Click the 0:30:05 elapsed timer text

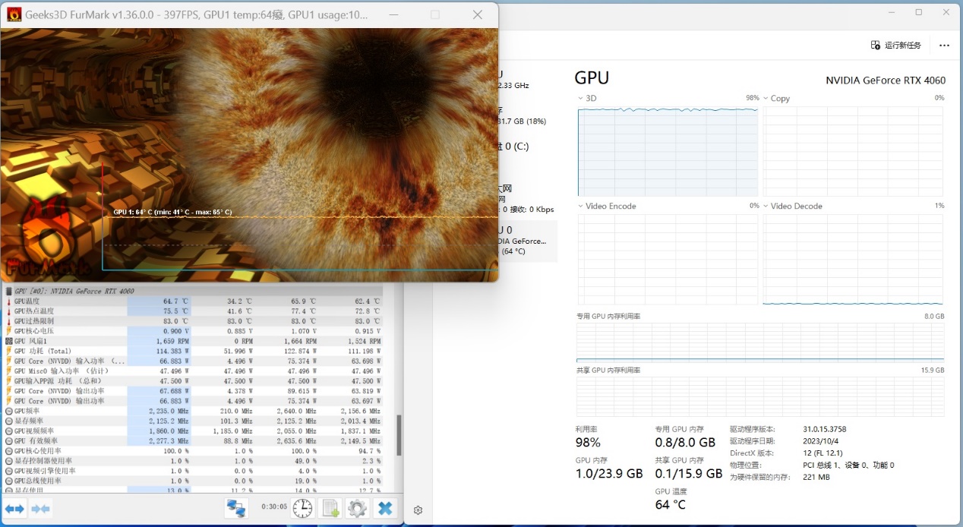(x=274, y=506)
